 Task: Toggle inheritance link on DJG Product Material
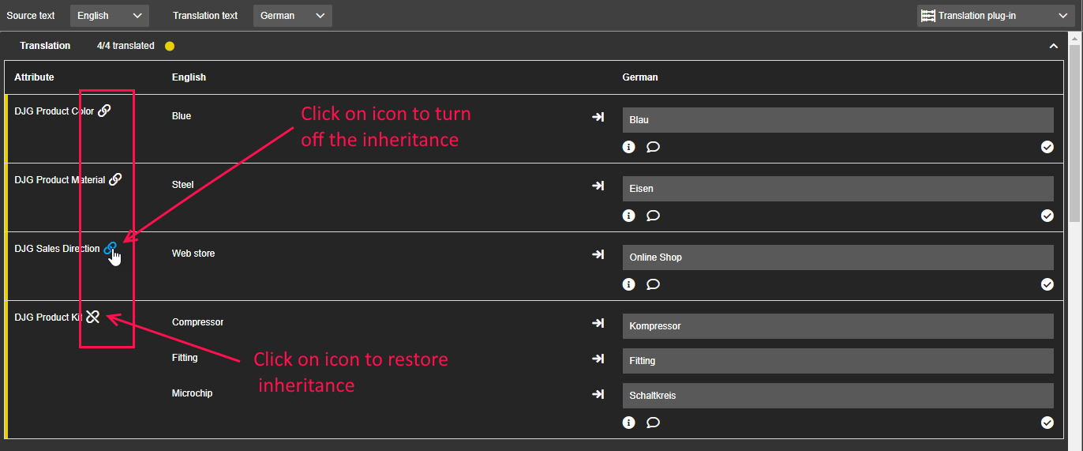(115, 179)
